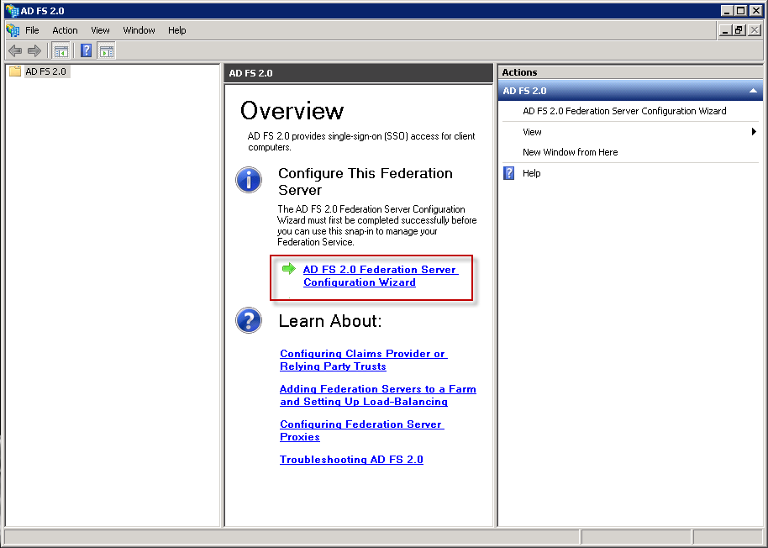Screen dimensions: 768x548
Task: Open Adding Federation Servers to a Farm link
Action: [377, 395]
